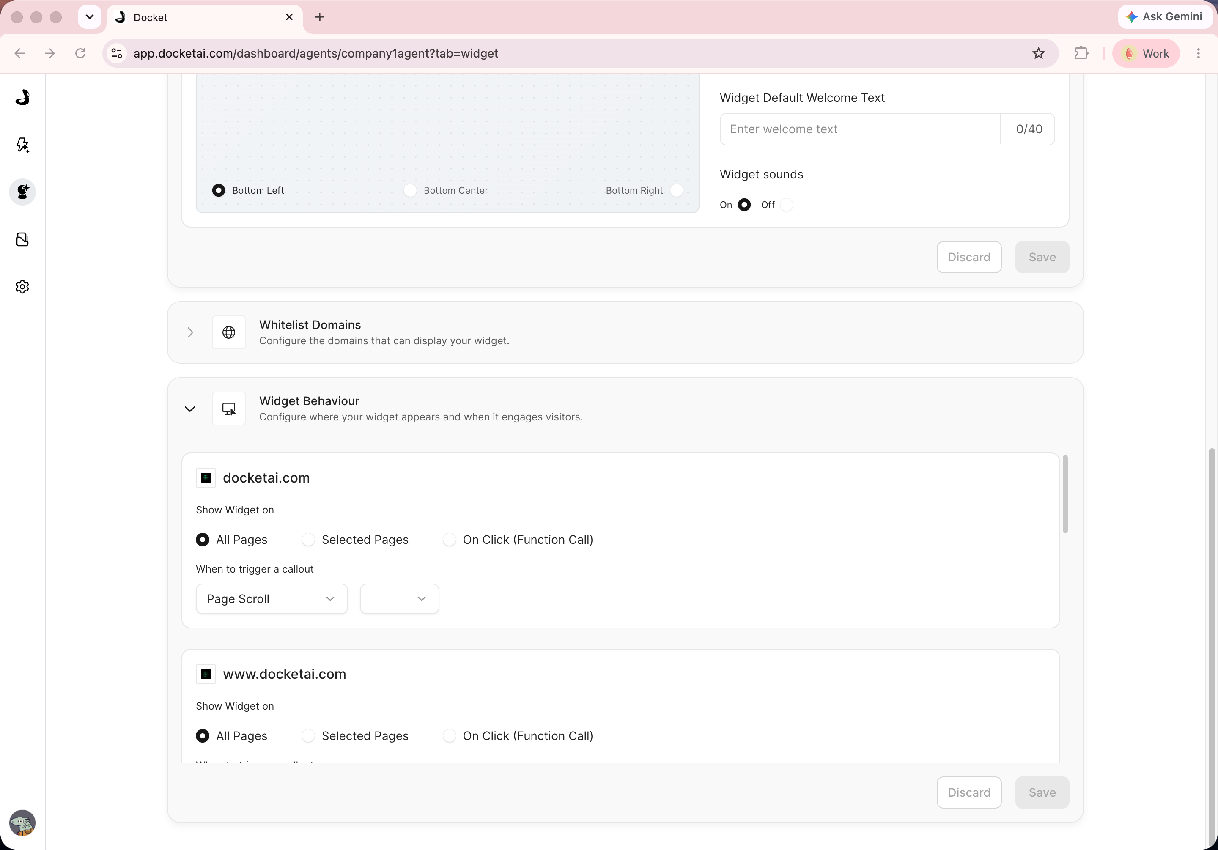Click the docketai.com domain title
Viewport: 1218px width, 850px height.
(266, 477)
